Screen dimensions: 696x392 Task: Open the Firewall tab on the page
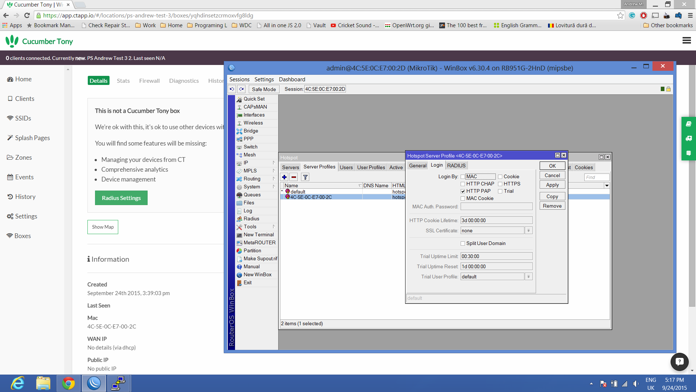[149, 81]
